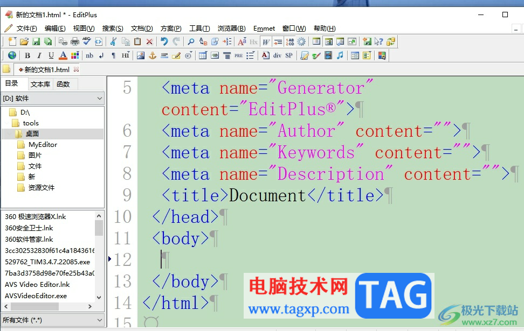
Task: Insert image tag with the picture icon
Action: (141, 55)
